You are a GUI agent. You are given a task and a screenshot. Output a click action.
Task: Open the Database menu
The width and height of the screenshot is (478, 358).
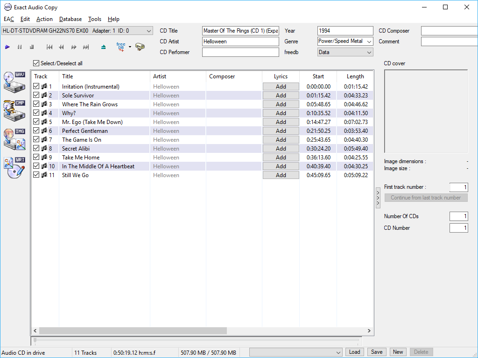70,19
